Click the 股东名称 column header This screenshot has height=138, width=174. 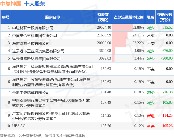tap(53, 17)
